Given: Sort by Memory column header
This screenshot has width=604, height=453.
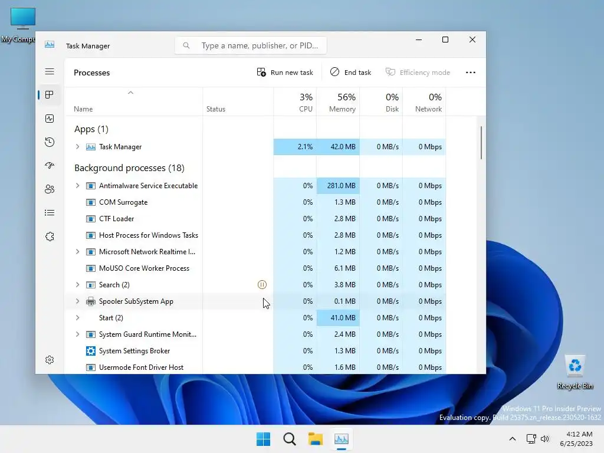Looking at the screenshot, I should click(338, 102).
